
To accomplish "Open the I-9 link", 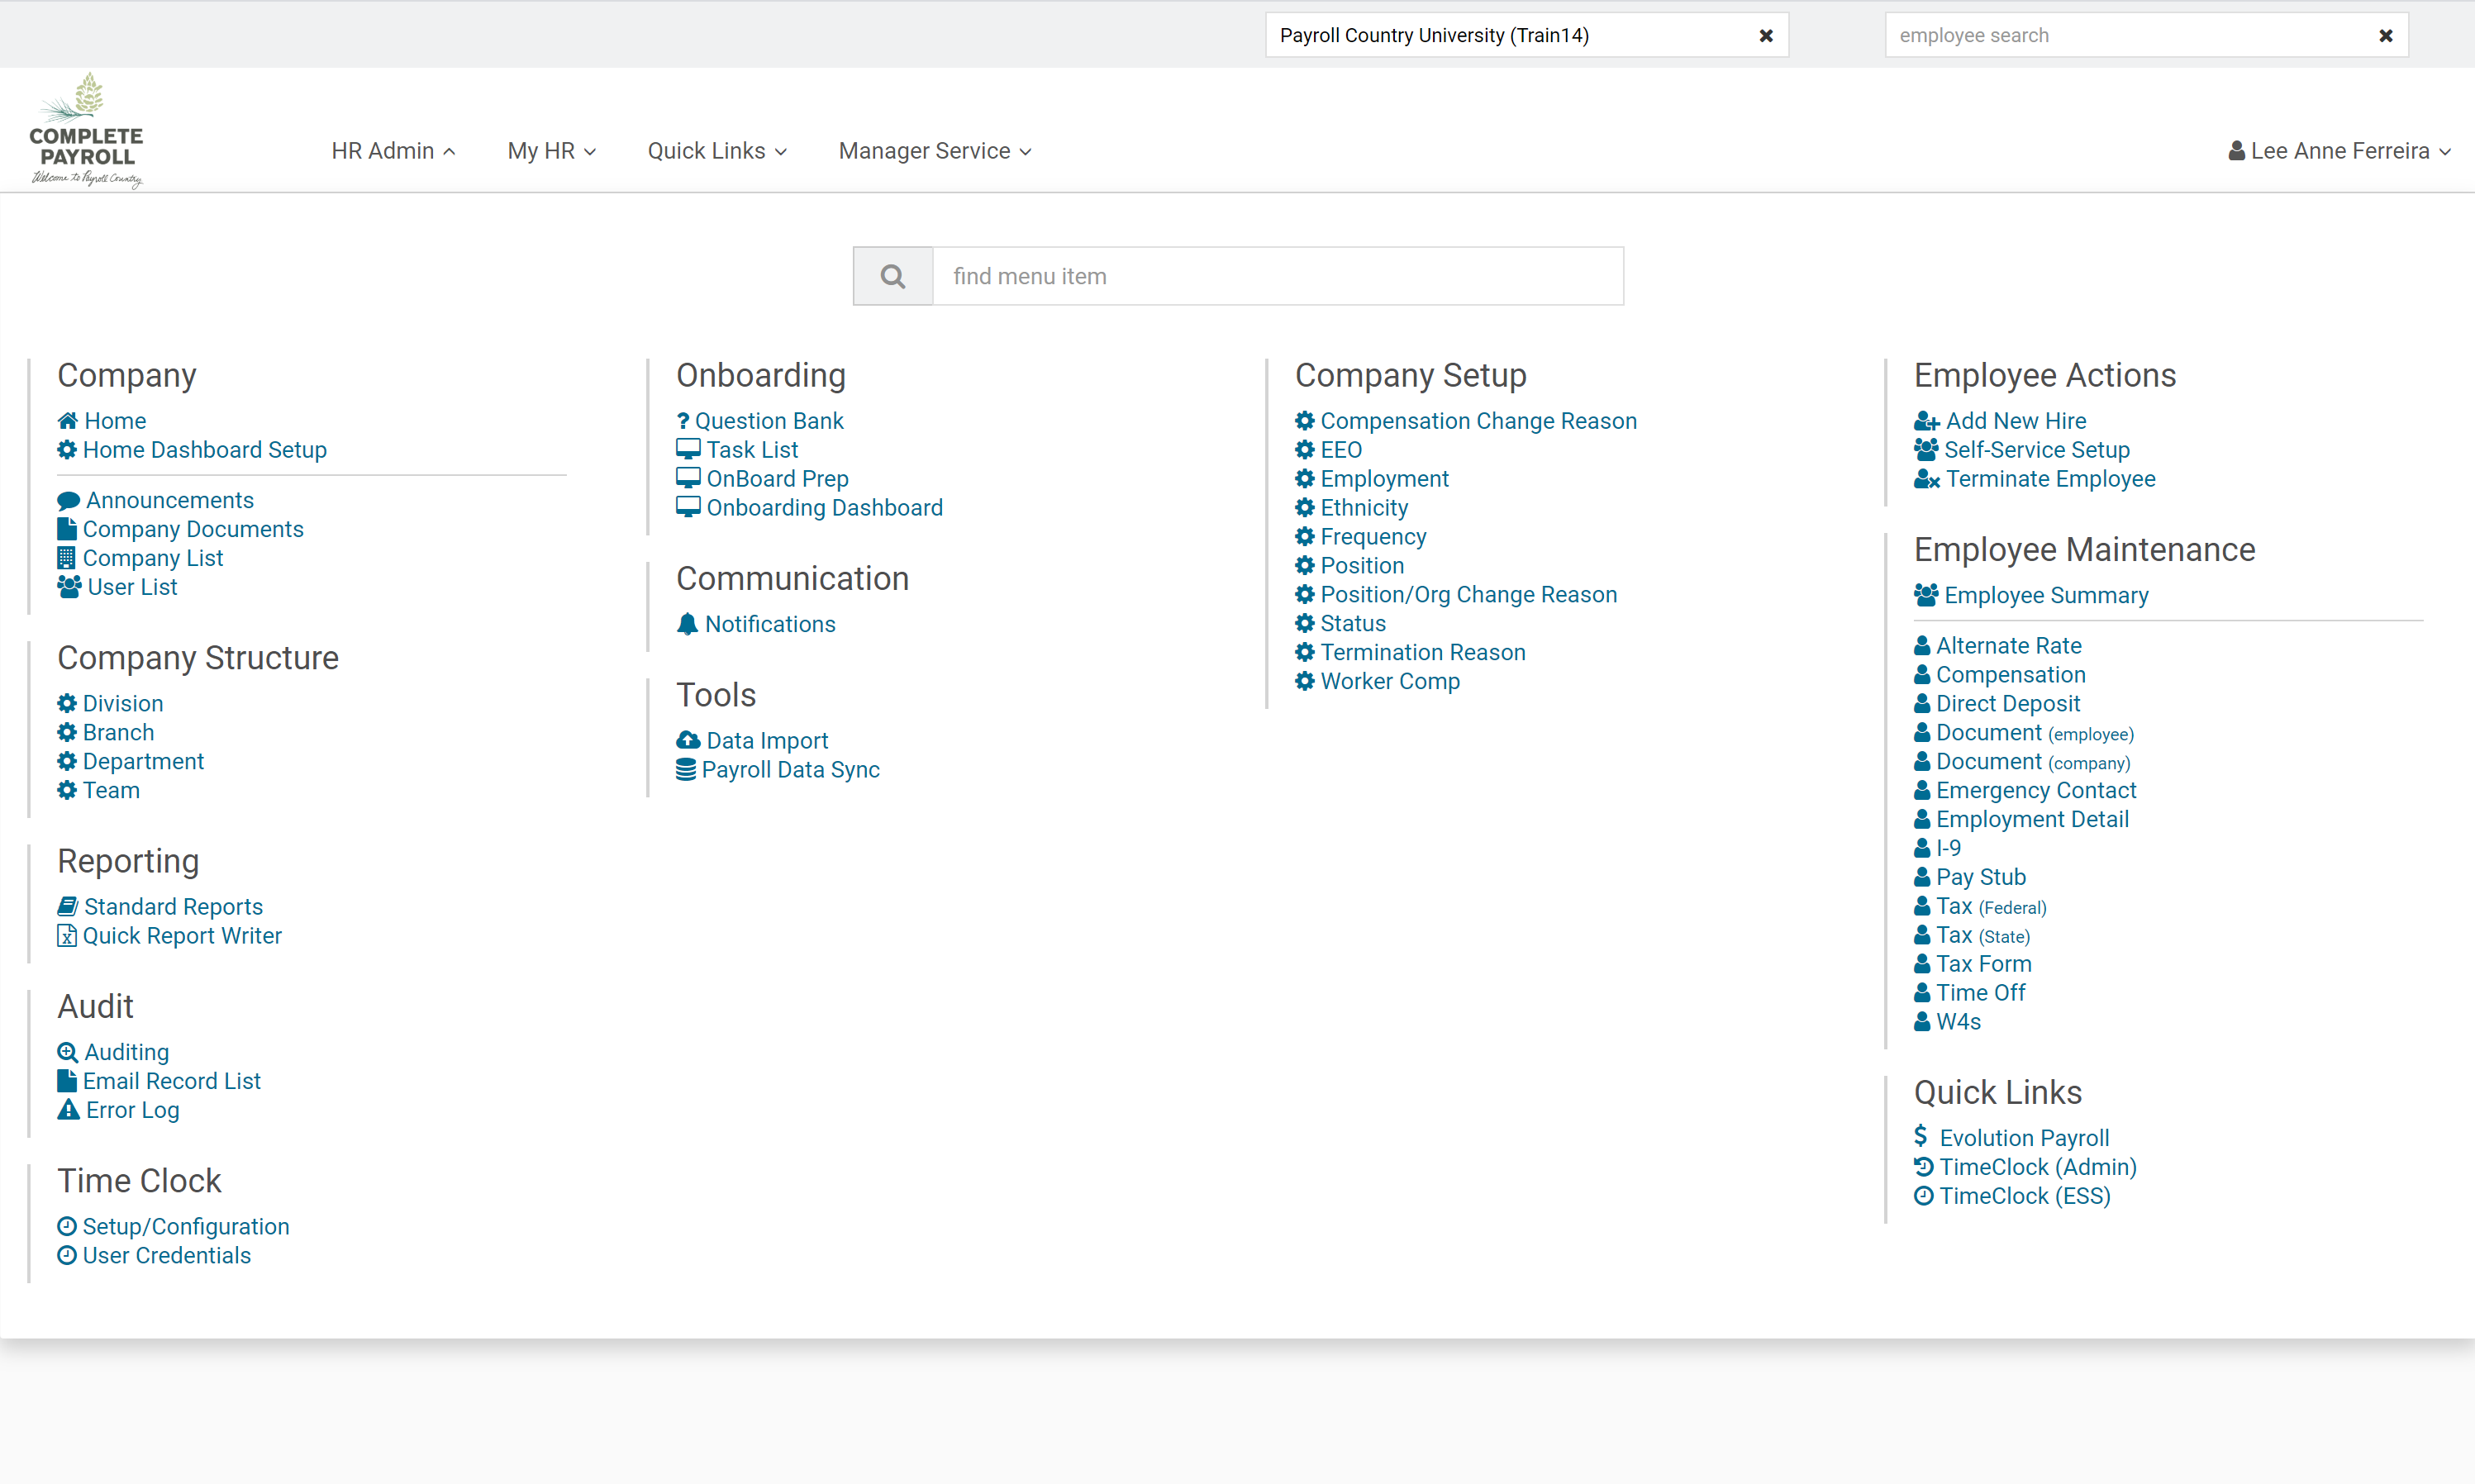I will click(1949, 848).
